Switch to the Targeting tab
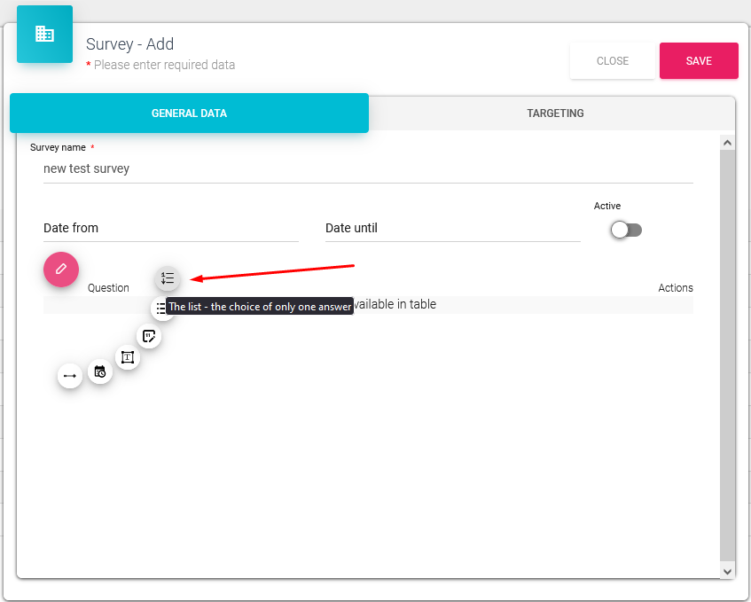 point(555,113)
